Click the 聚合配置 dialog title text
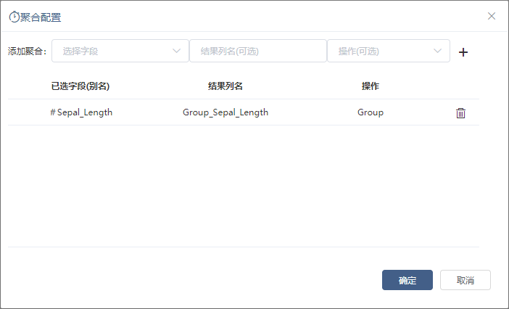509x309 pixels. 41,17
